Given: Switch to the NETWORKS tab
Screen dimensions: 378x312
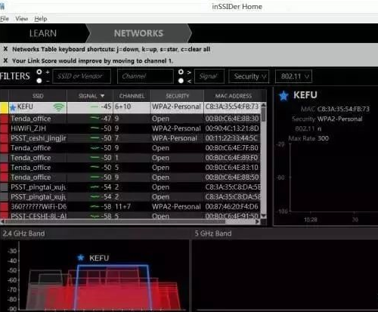Looking at the screenshot, I should pos(138,33).
